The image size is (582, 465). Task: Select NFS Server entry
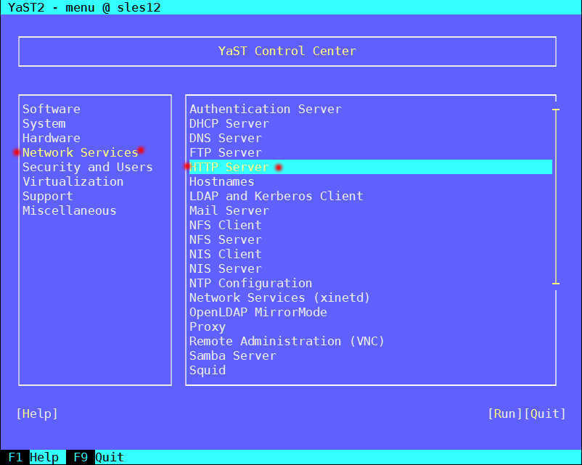(225, 239)
